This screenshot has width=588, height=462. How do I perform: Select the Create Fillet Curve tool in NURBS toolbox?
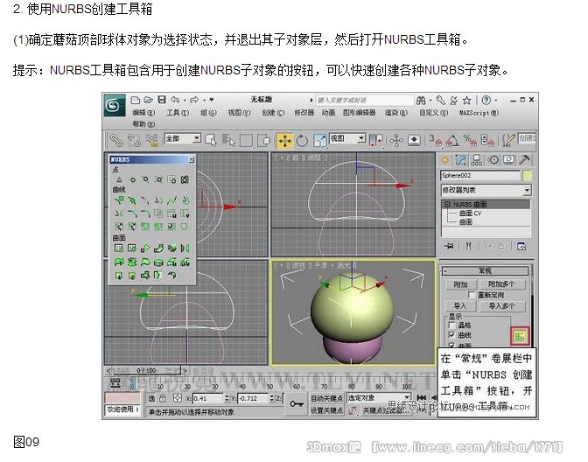click(145, 213)
